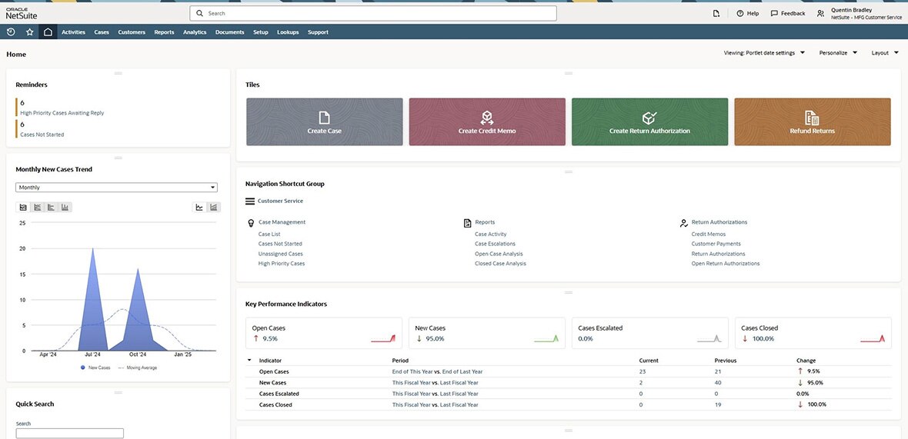Open the Create New document icon
This screenshot has height=439, width=908.
716,13
